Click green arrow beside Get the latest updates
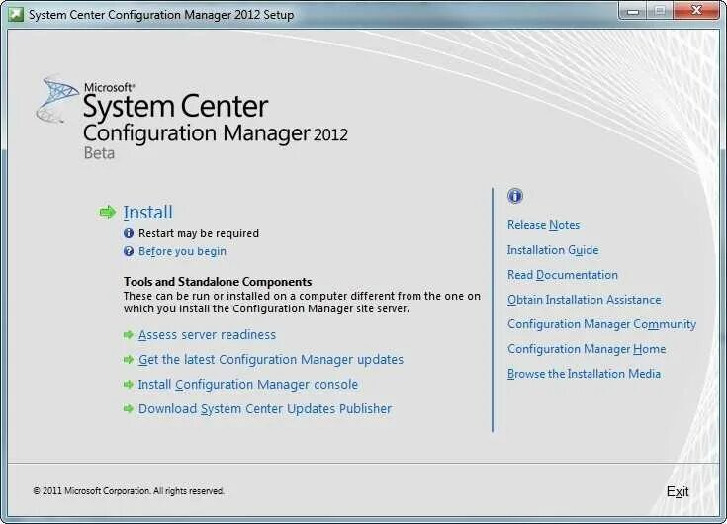Image resolution: width=727 pixels, height=524 pixels. point(129,360)
